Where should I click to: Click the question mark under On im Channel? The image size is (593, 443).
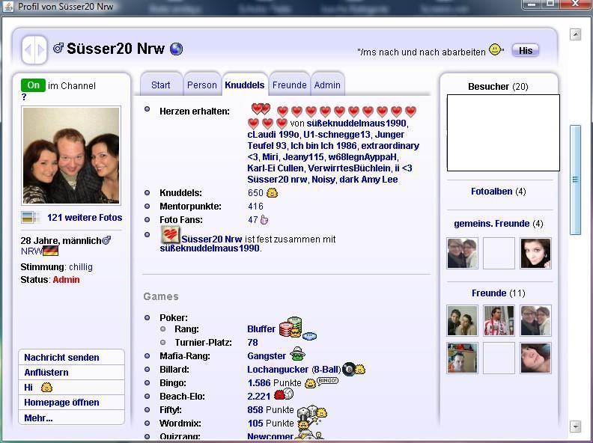coord(24,97)
